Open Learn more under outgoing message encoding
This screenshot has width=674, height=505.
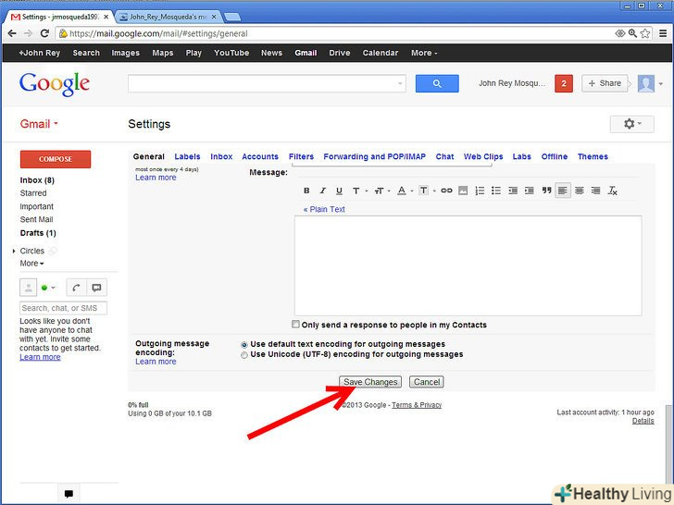pyautogui.click(x=156, y=362)
